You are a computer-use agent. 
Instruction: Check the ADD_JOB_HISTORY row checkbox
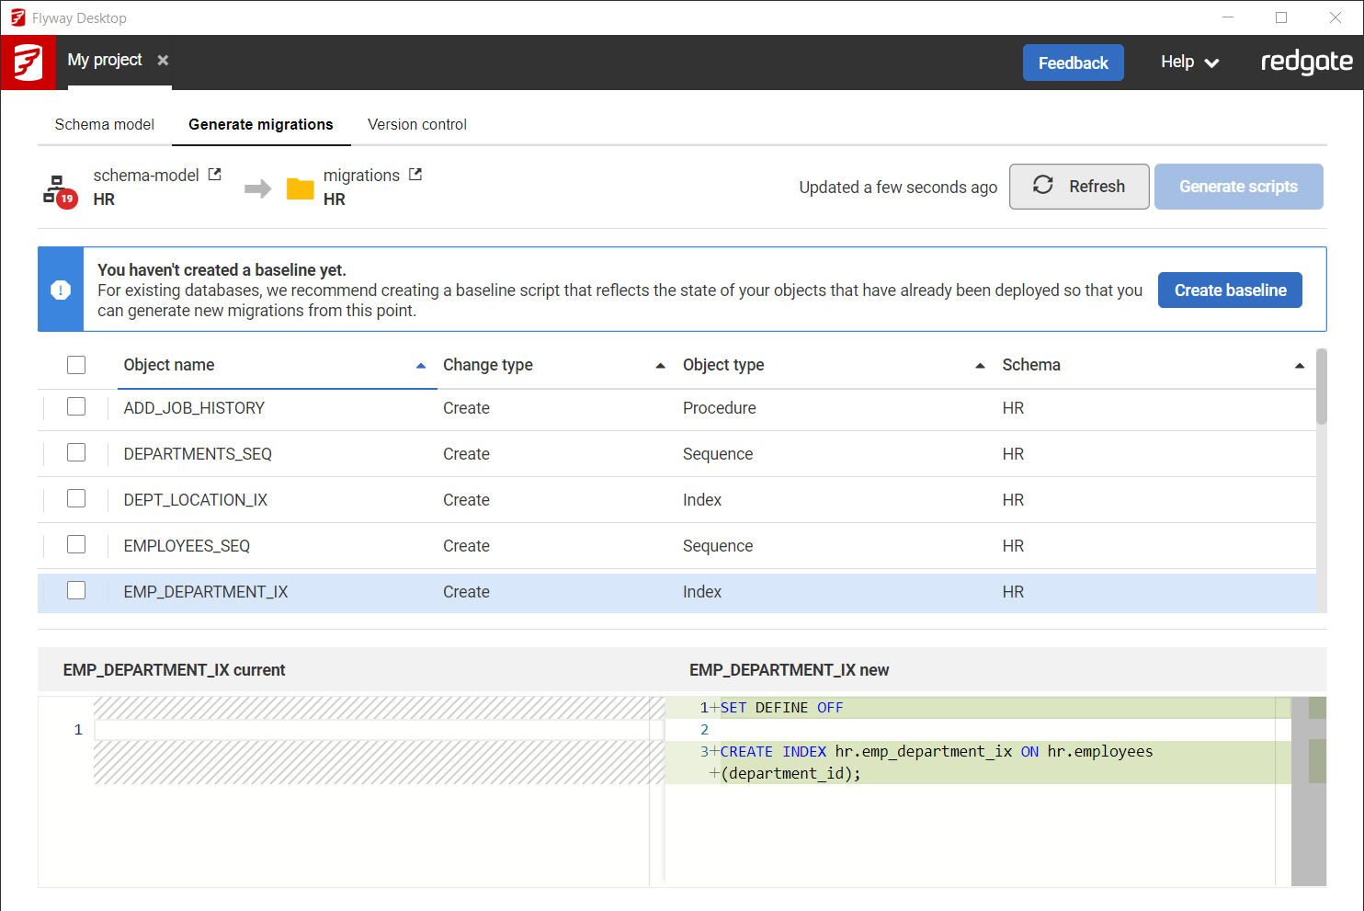pos(76,407)
